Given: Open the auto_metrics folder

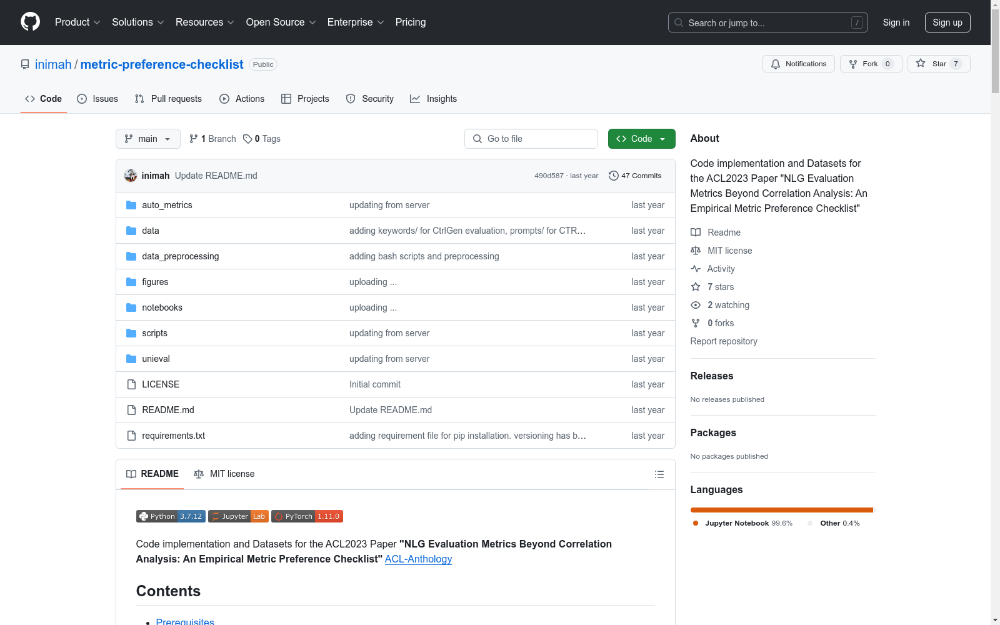Looking at the screenshot, I should [167, 205].
